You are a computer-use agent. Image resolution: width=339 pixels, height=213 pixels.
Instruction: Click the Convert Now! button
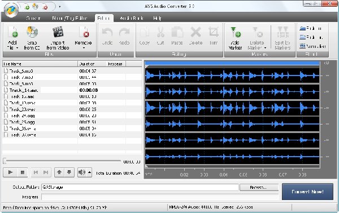click(307, 192)
